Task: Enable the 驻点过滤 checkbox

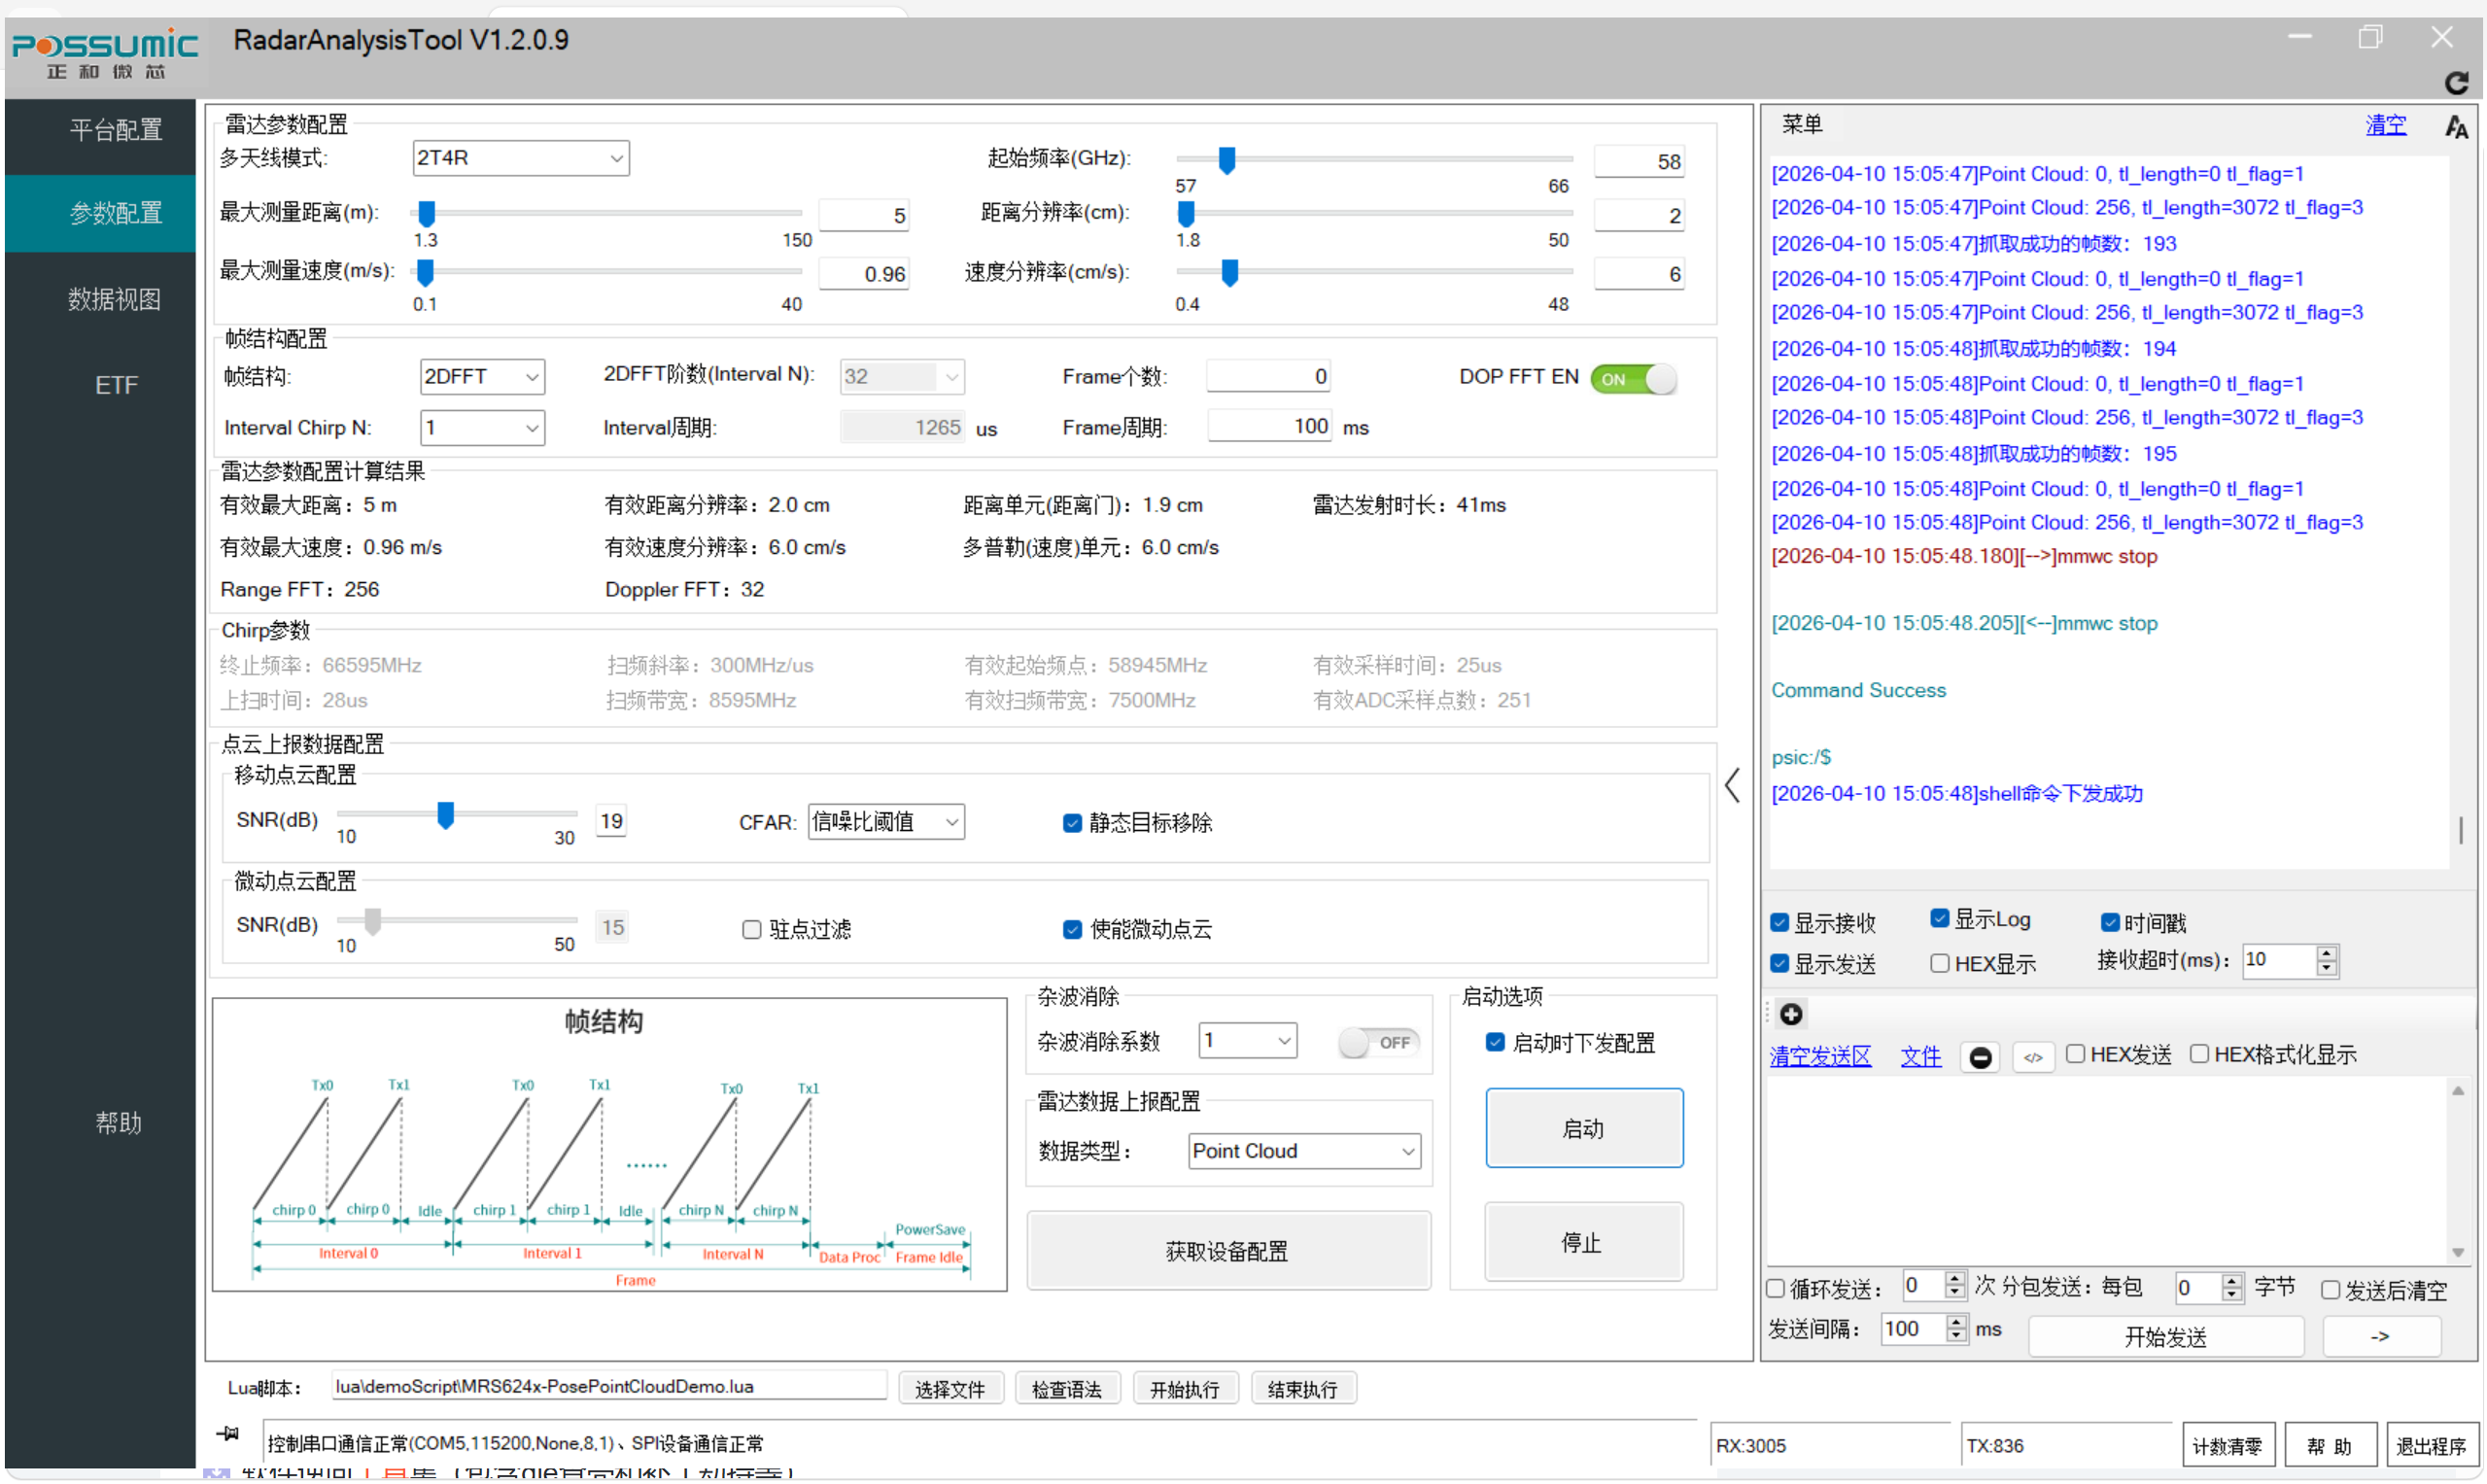Action: [752, 930]
